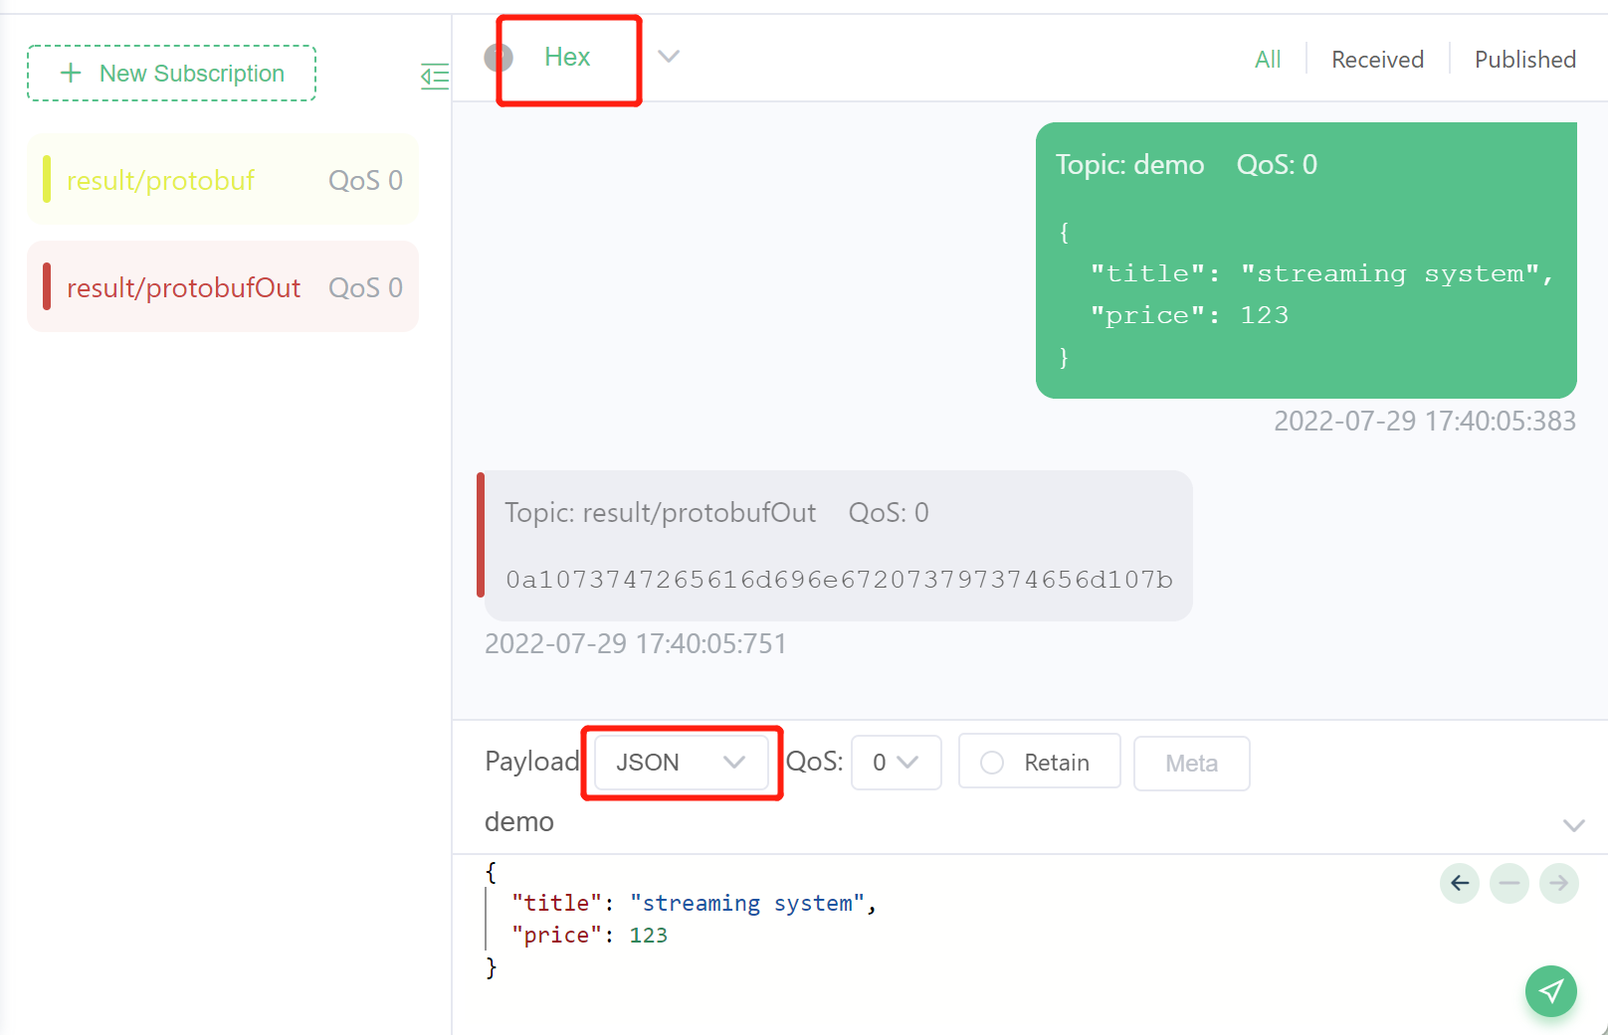
Task: Show All messages tab
Action: pyautogui.click(x=1268, y=60)
